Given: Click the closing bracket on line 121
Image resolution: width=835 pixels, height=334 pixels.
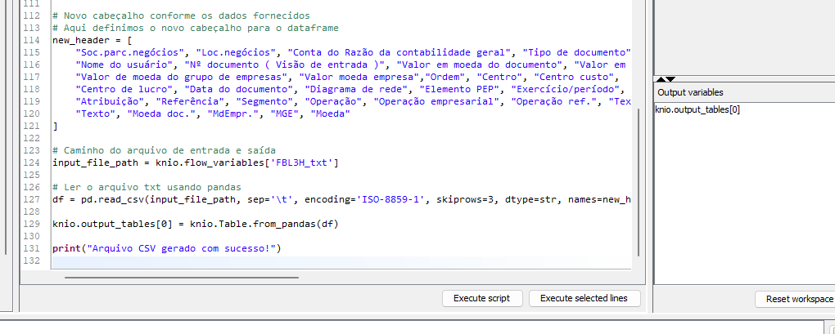Looking at the screenshot, I should tap(55, 127).
